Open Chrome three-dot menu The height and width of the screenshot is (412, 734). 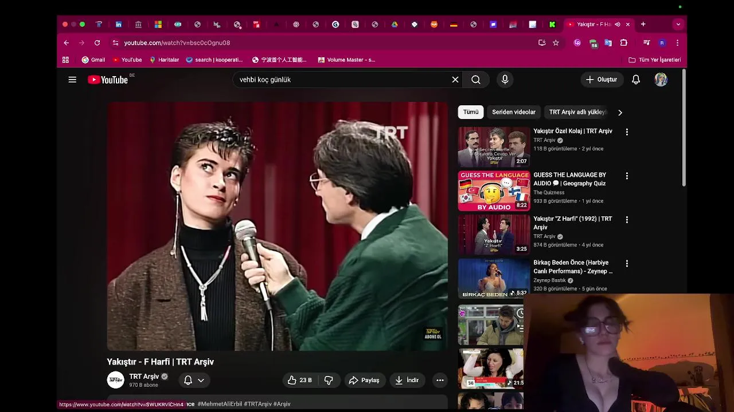(677, 42)
